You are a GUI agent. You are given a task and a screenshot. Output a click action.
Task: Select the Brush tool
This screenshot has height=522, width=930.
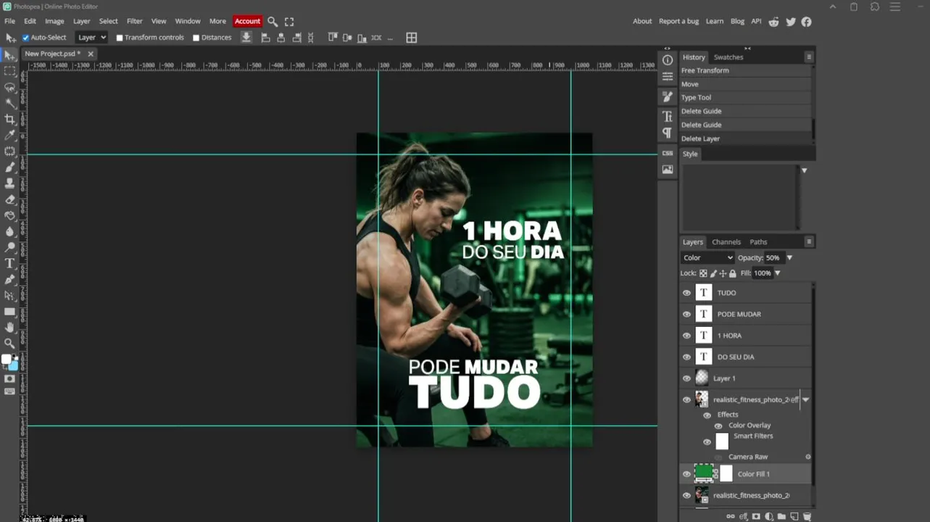point(9,167)
